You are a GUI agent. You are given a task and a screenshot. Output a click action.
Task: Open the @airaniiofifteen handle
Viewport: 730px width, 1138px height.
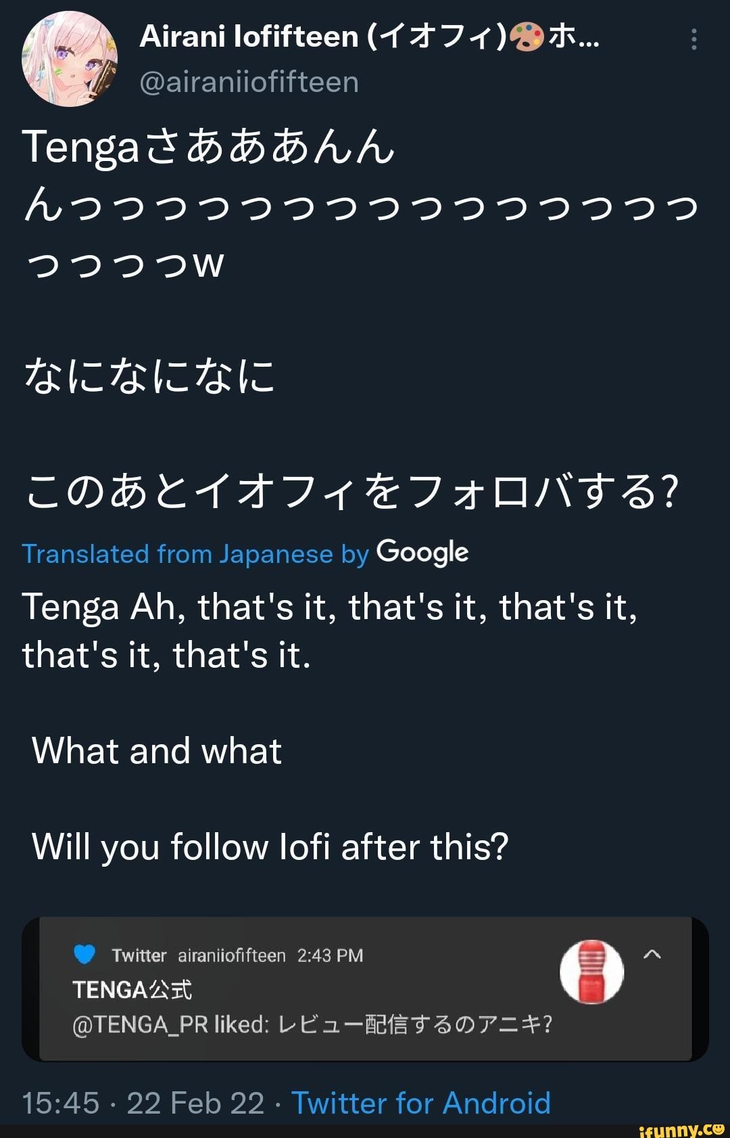(x=249, y=82)
